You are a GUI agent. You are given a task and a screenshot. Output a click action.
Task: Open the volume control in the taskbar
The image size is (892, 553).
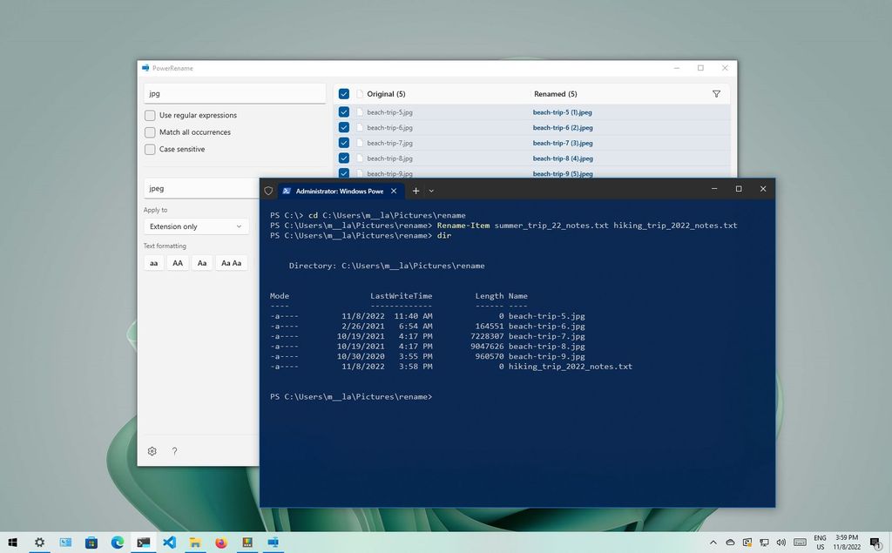pos(780,542)
